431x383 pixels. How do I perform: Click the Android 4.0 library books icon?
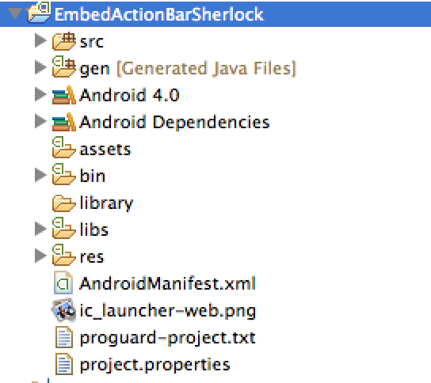pyautogui.click(x=63, y=95)
